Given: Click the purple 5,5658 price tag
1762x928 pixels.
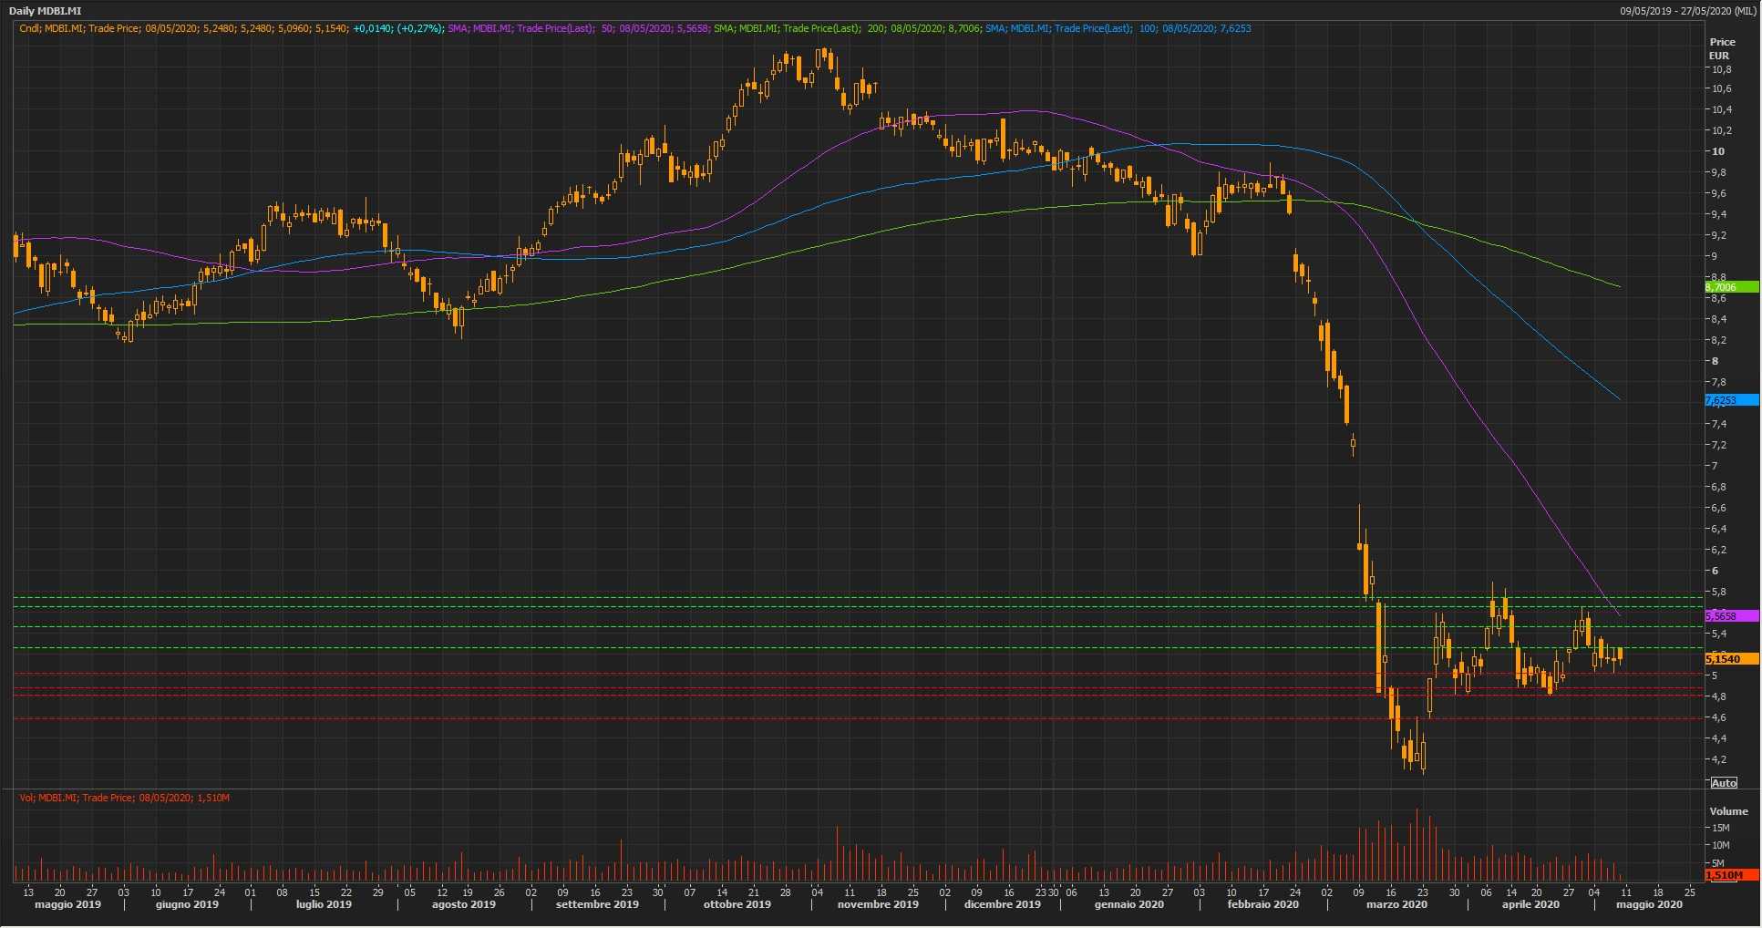Looking at the screenshot, I should pos(1730,616).
